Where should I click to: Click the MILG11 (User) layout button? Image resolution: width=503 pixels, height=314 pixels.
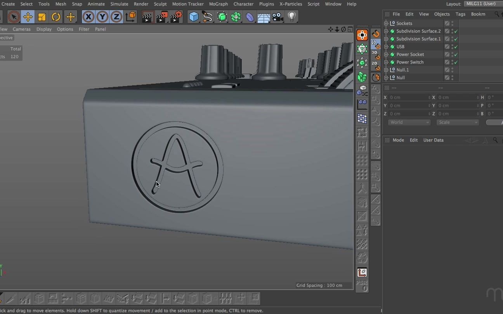481,3
